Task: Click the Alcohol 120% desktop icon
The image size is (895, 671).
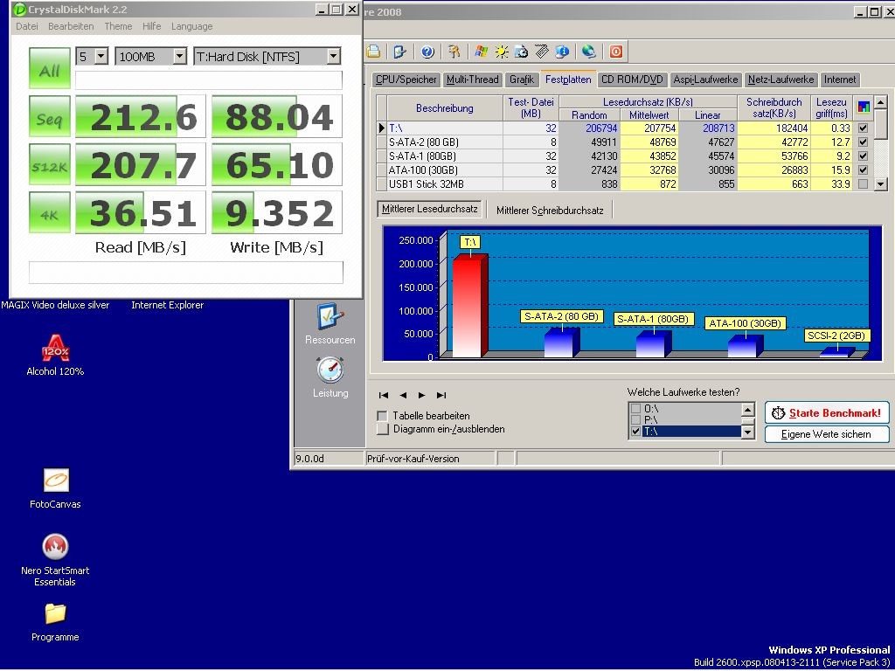Action: coord(55,355)
